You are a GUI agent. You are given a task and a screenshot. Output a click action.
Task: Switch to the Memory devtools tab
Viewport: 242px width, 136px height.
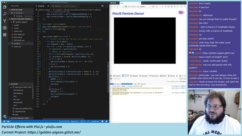point(163,76)
